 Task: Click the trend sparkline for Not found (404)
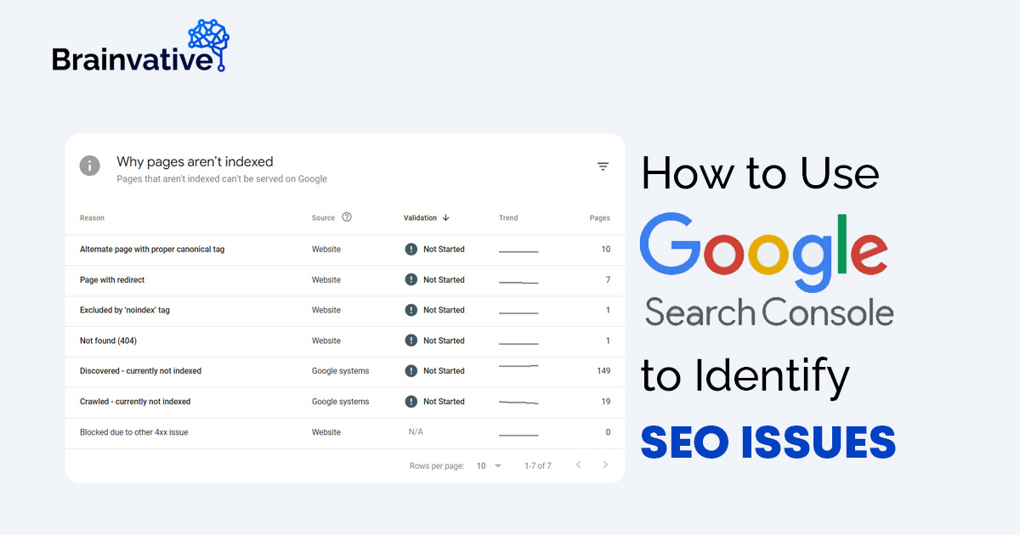(x=518, y=344)
